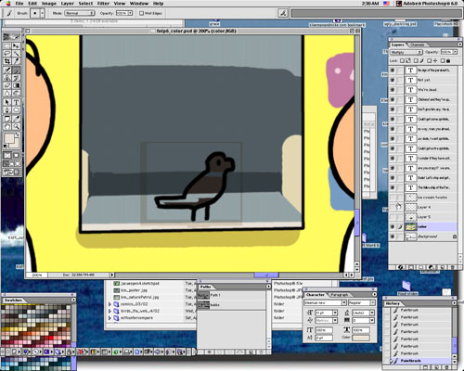Click the background color swatch
The width and height of the screenshot is (464, 371).
pos(17,144)
